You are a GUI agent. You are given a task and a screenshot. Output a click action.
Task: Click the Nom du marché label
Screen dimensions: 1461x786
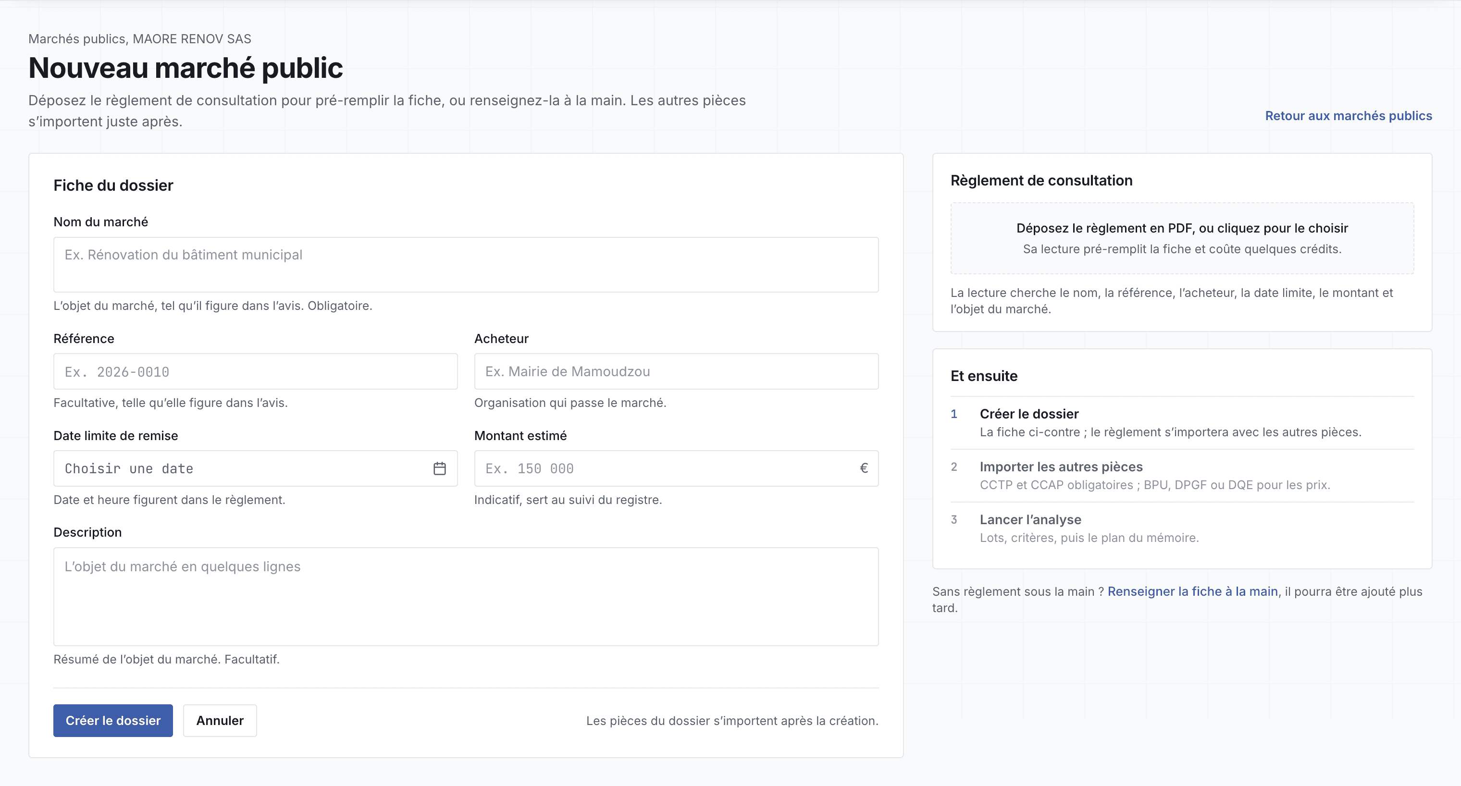100,222
